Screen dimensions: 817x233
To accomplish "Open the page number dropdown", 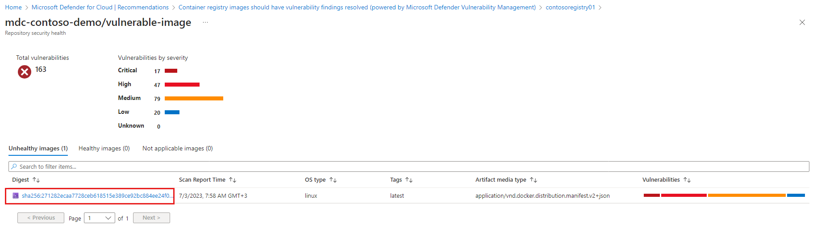I will pos(100,218).
